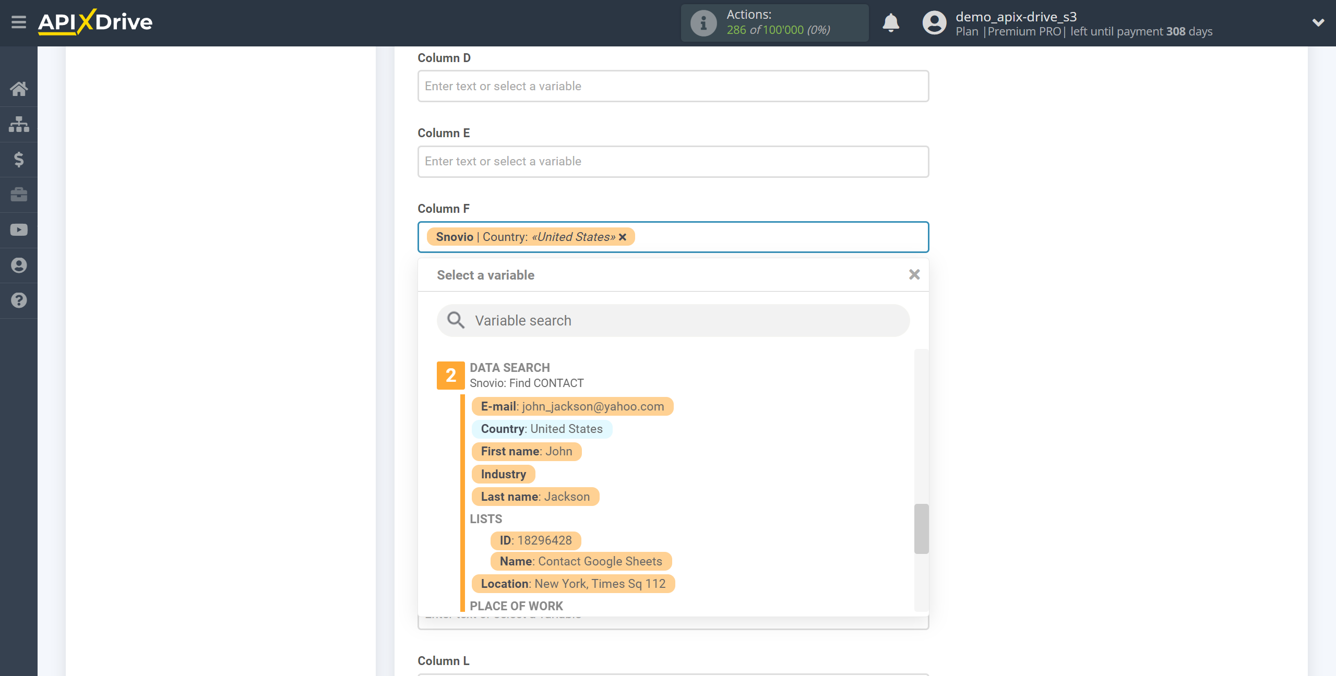Focus the Variable search field
The width and height of the screenshot is (1336, 676).
[673, 320]
